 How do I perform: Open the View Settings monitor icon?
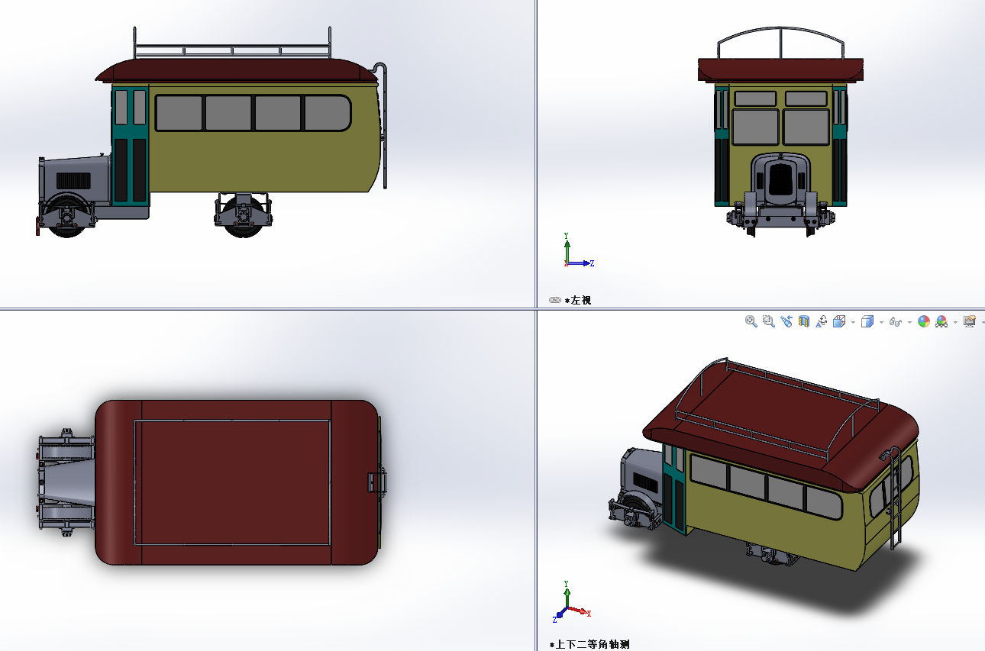970,322
